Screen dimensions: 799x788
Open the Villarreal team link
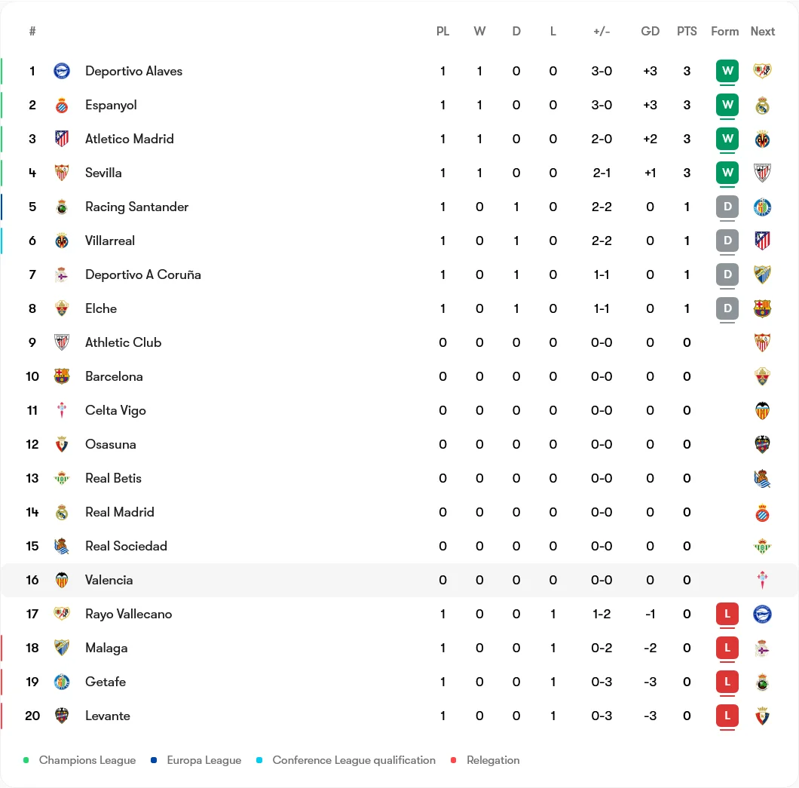[110, 241]
